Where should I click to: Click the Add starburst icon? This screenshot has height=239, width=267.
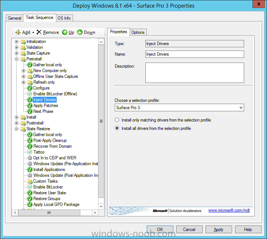(18, 32)
